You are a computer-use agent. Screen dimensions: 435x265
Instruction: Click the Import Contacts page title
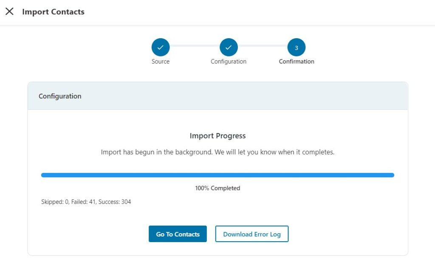53,11
